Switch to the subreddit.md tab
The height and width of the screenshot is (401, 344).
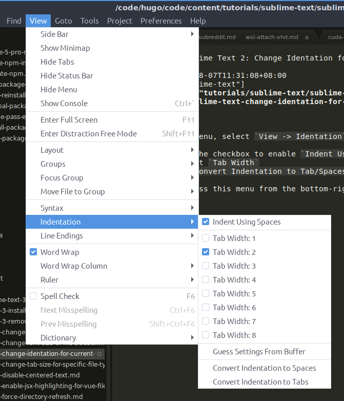(217, 37)
